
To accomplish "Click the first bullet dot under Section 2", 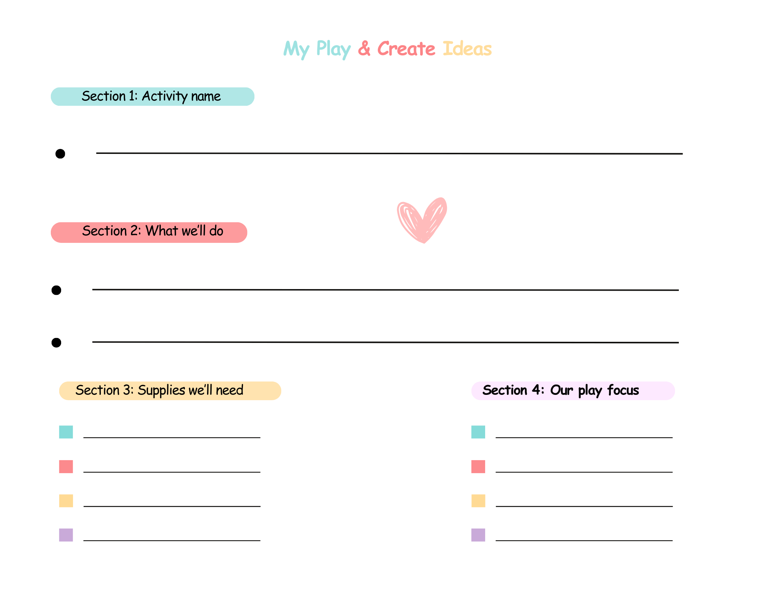I will (x=56, y=290).
